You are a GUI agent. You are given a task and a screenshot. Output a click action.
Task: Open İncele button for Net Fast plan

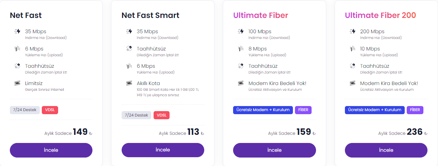(51, 150)
